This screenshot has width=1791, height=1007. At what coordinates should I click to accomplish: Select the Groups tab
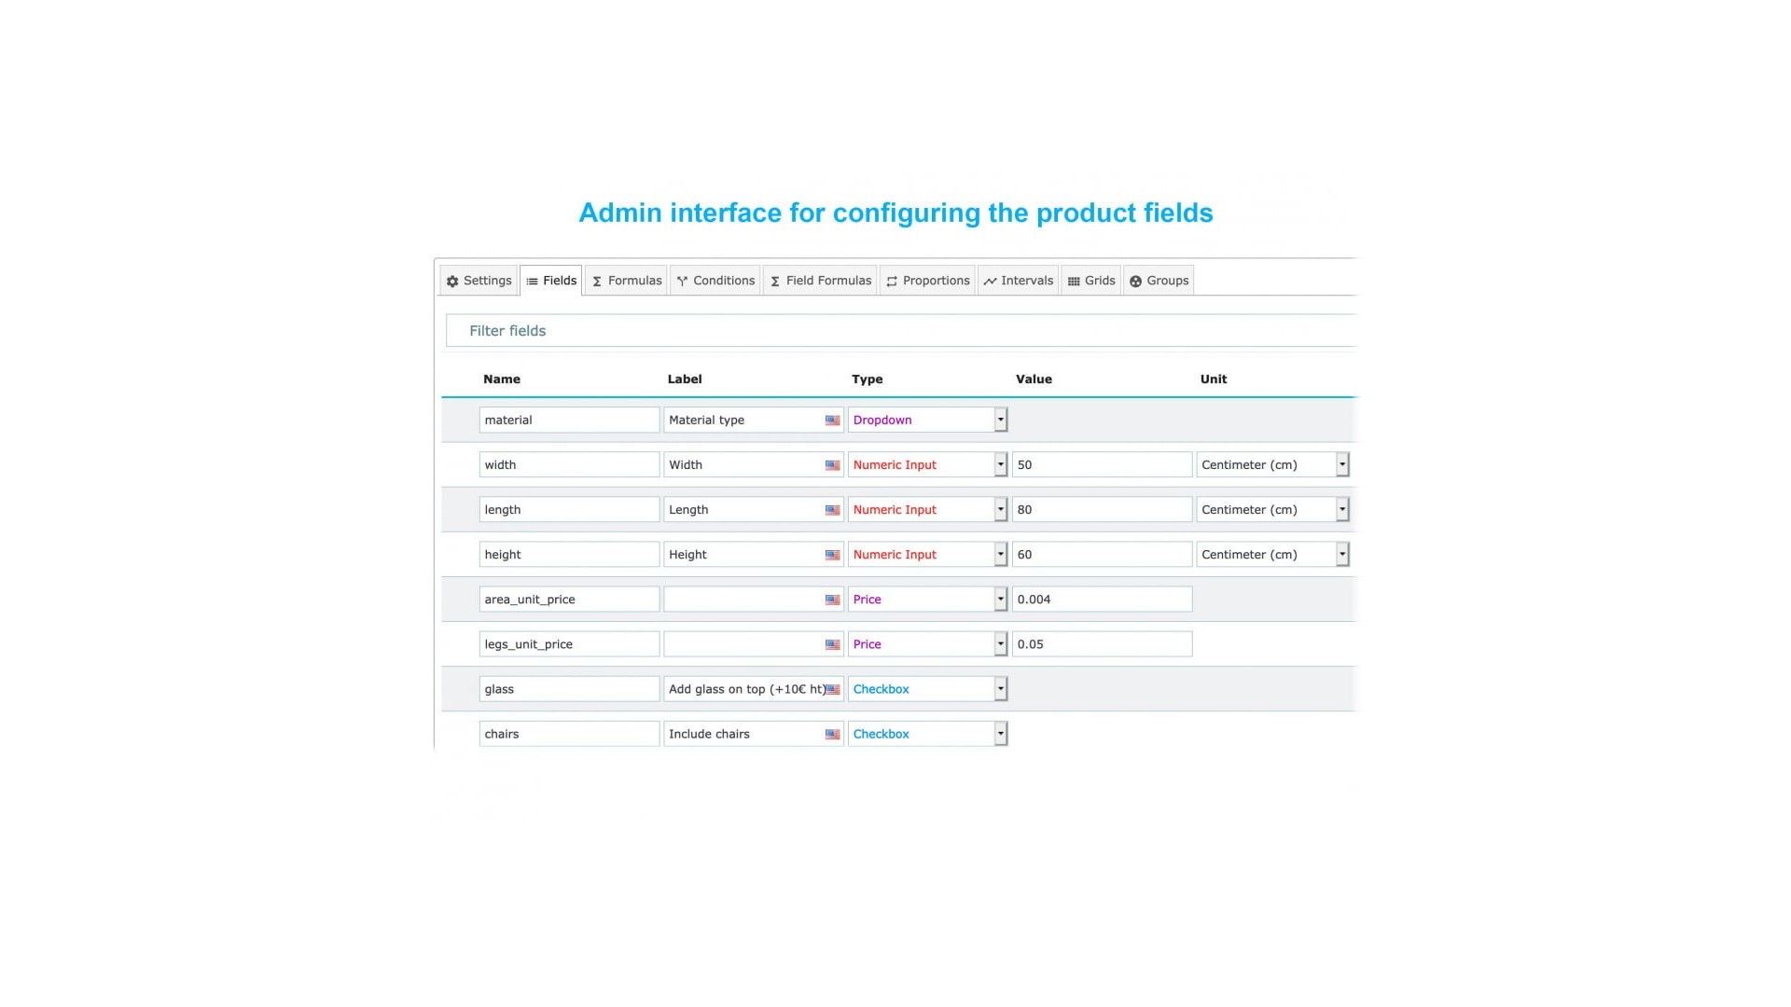(x=1159, y=281)
